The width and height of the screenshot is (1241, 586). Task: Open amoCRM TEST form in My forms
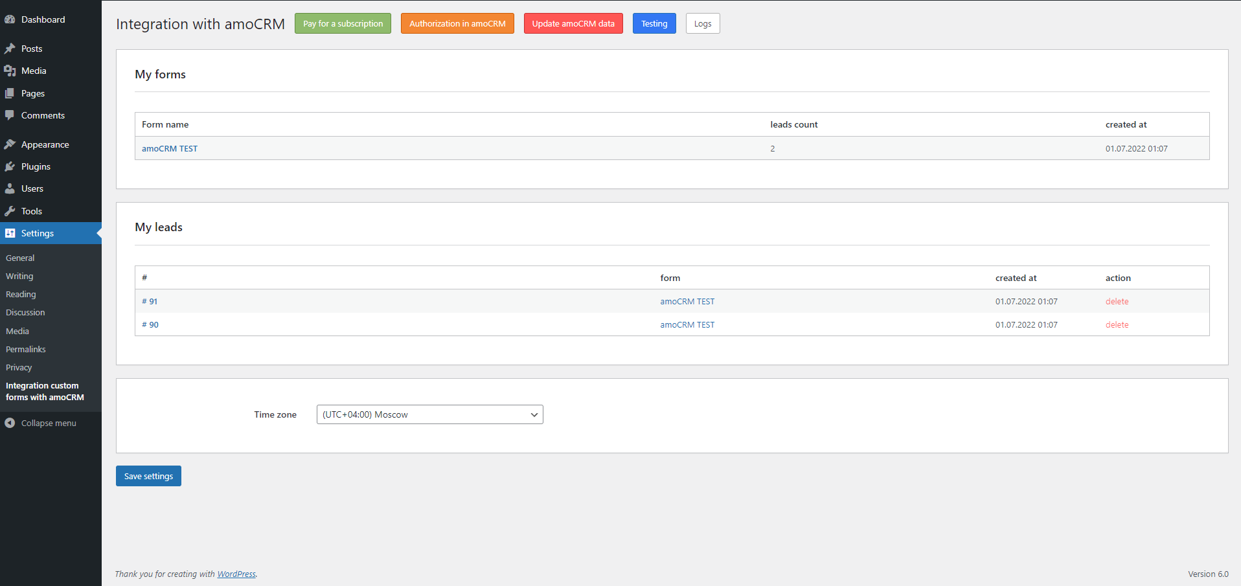170,148
